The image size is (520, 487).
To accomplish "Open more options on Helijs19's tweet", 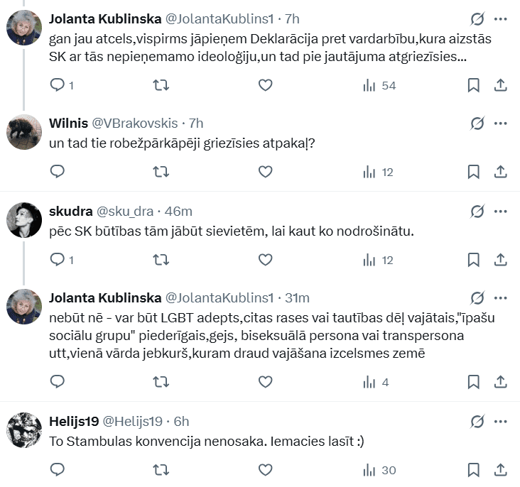I will (500, 421).
